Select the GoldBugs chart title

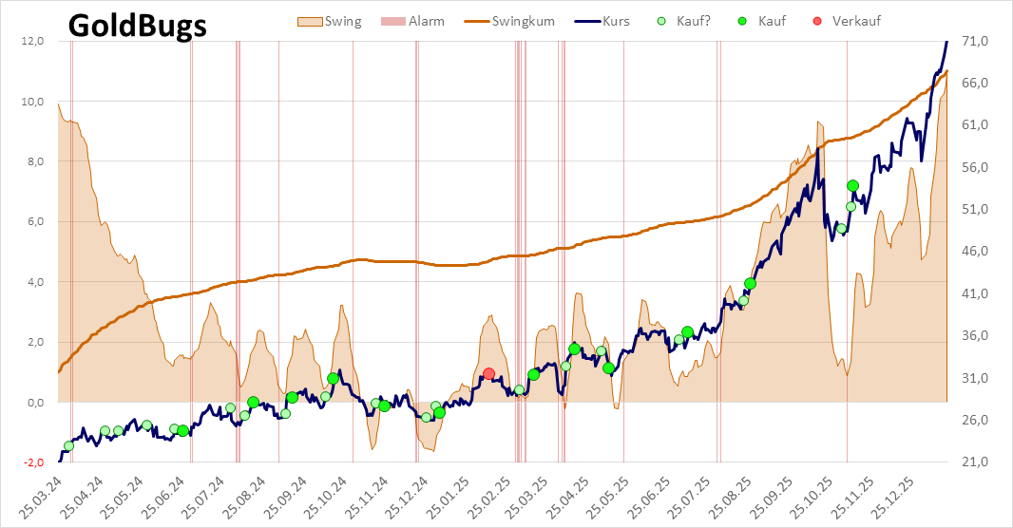pyautogui.click(x=137, y=26)
